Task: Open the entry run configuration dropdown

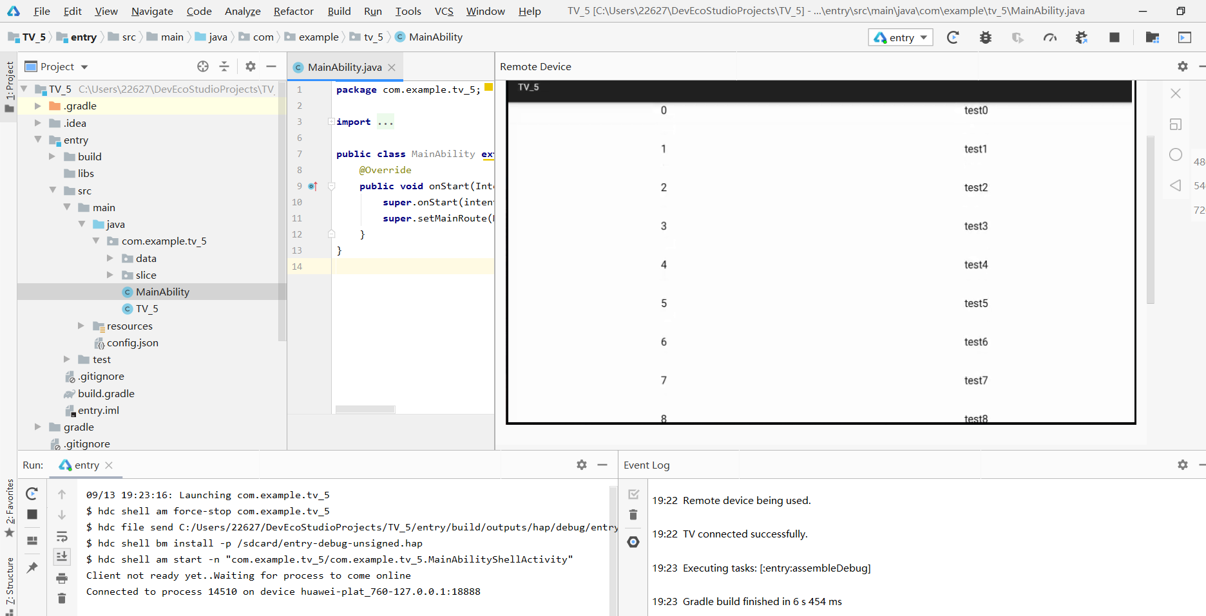Action: [901, 37]
